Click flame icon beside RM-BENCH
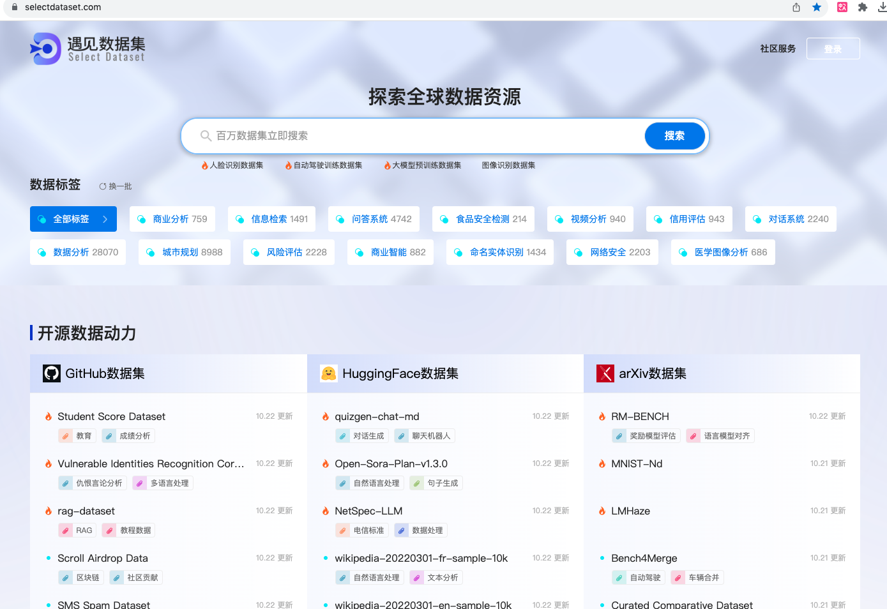Screen dimensions: 887x609 (x=602, y=416)
